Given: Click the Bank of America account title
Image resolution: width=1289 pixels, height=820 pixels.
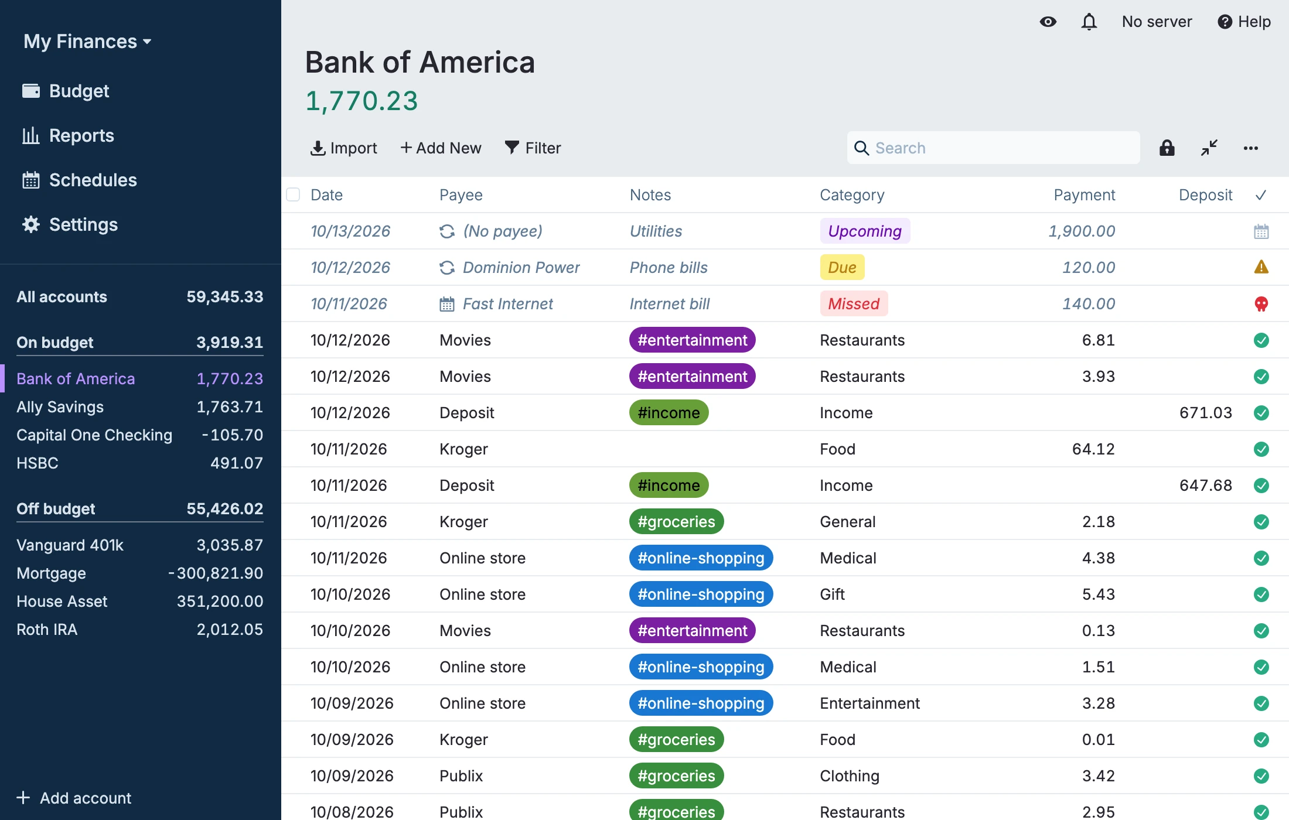Looking at the screenshot, I should coord(420,62).
